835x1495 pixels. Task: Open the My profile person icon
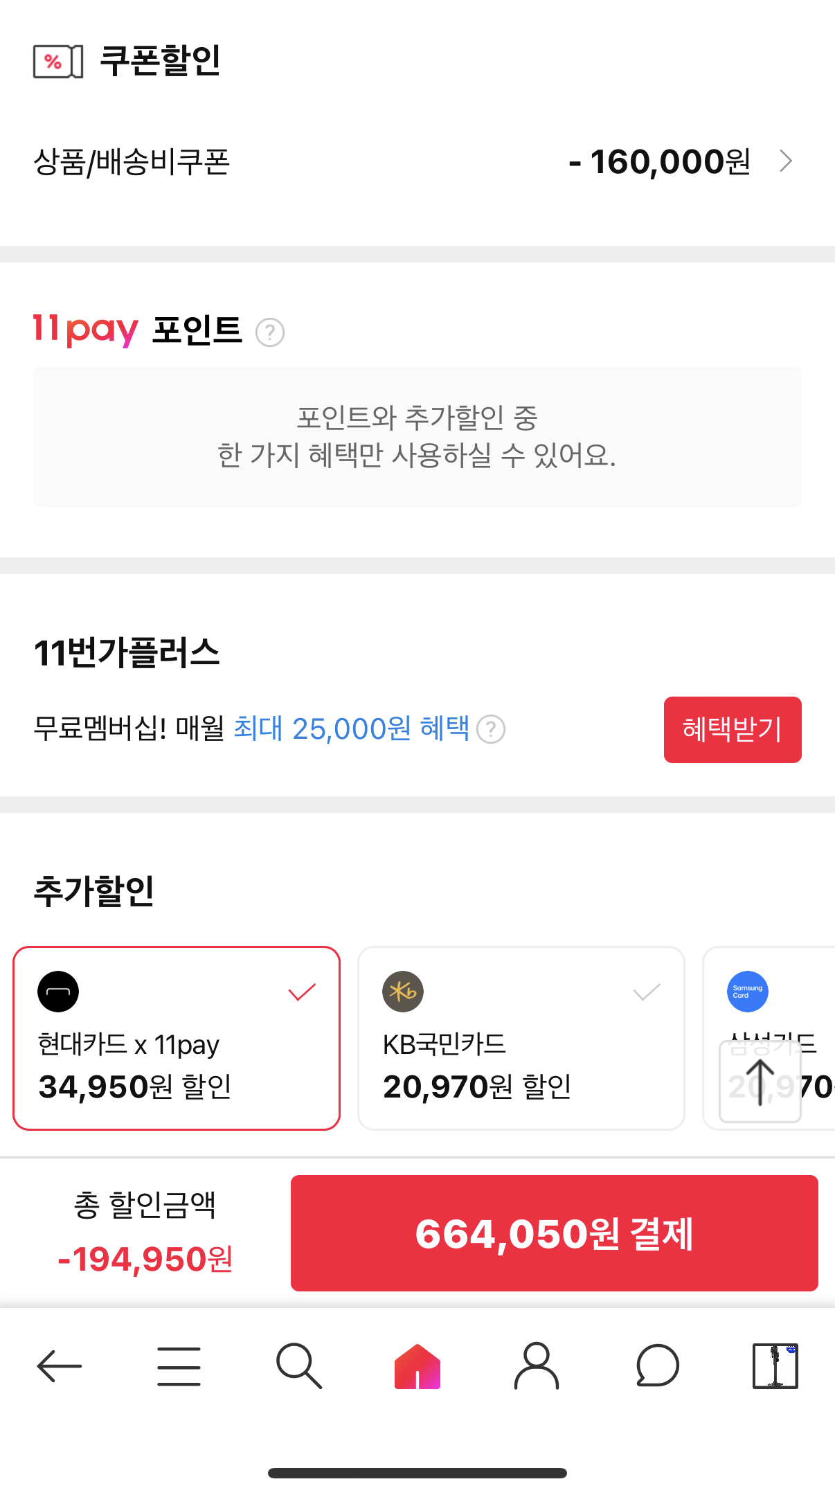pyautogui.click(x=537, y=1366)
